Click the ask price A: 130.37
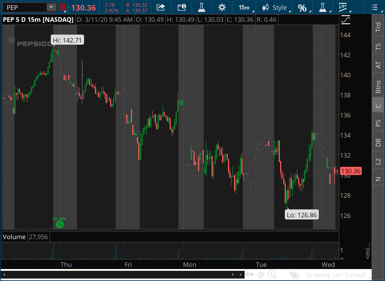 137,10
